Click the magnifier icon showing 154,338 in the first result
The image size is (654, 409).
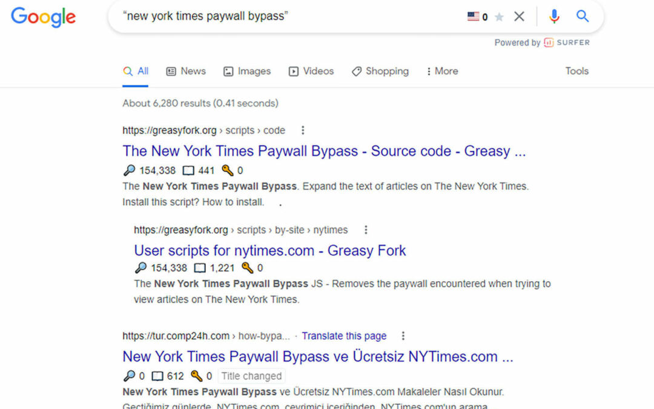tap(129, 170)
